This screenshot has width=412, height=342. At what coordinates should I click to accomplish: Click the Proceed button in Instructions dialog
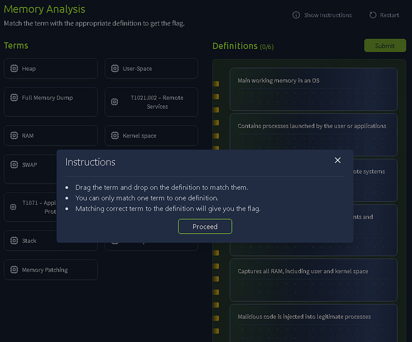coord(205,226)
